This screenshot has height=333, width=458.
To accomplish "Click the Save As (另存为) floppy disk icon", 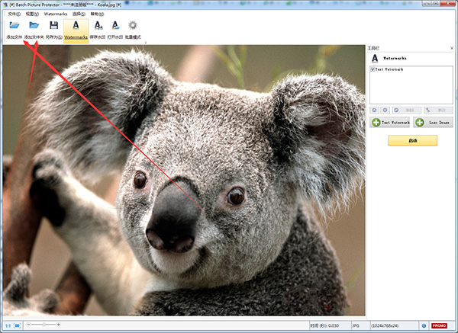I will pyautogui.click(x=54, y=27).
